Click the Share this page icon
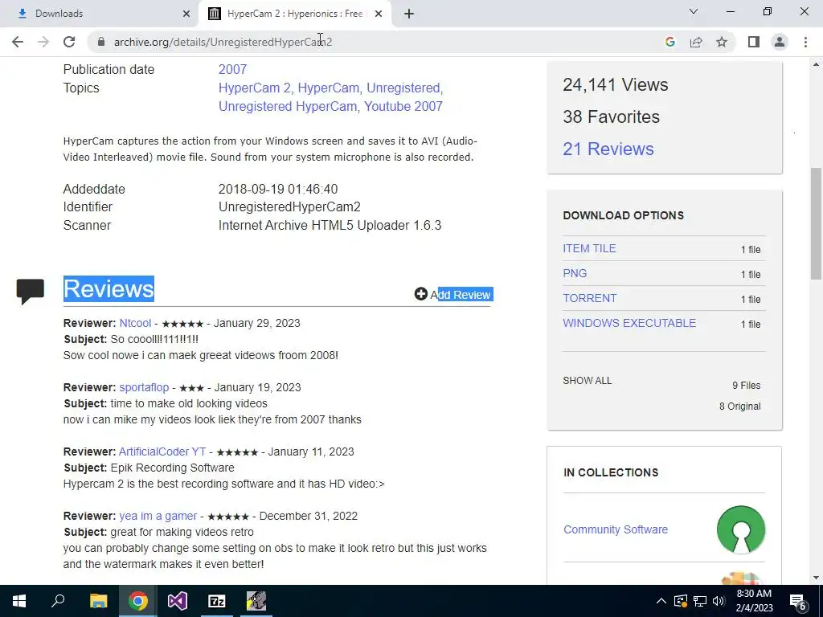 pos(696,42)
